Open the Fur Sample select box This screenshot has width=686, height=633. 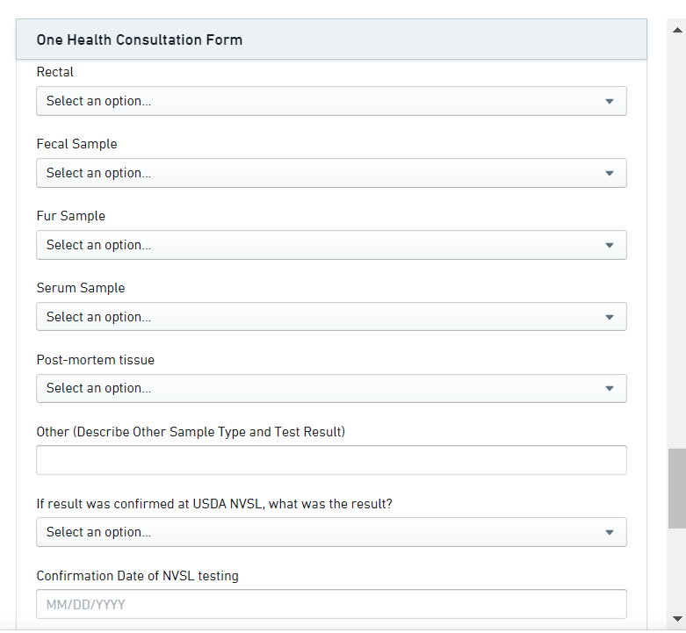331,245
